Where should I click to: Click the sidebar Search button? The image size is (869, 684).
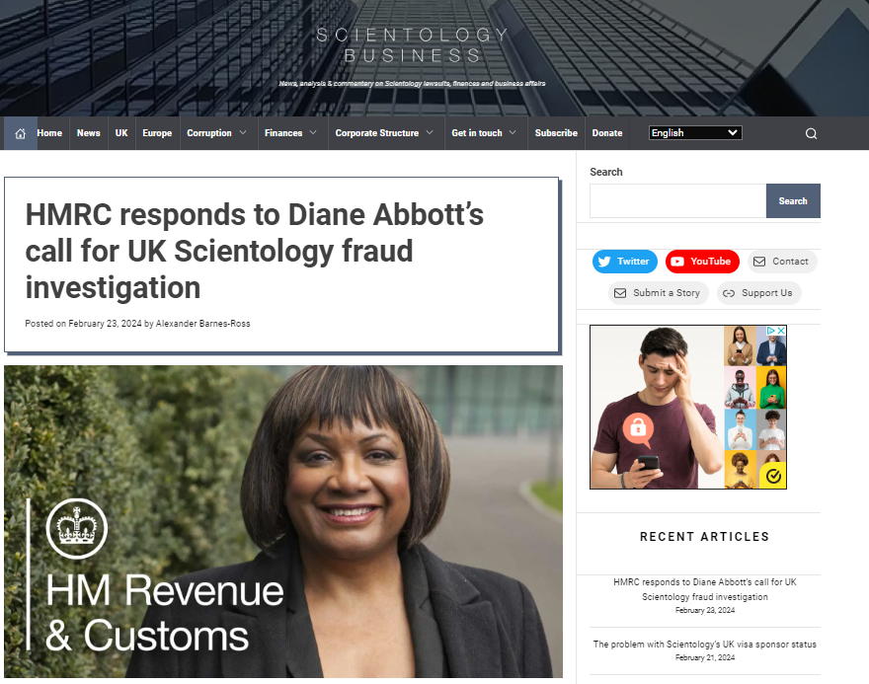click(793, 201)
